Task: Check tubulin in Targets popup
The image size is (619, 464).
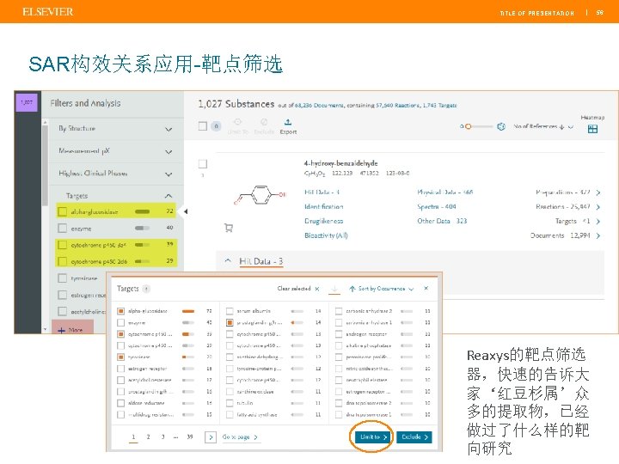Action: [x=230, y=403]
